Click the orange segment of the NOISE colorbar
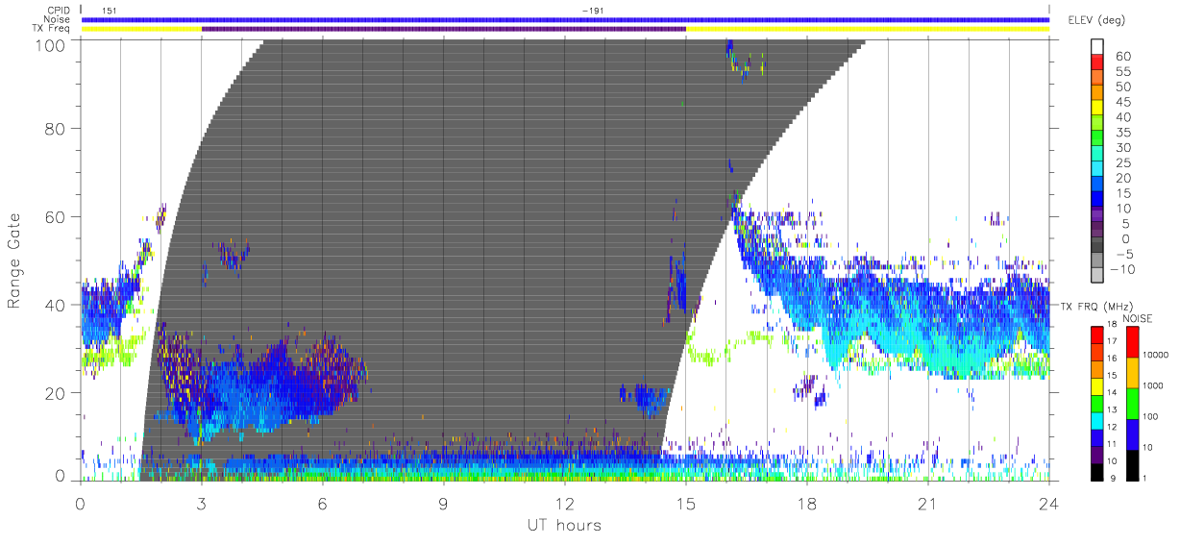 point(1134,372)
